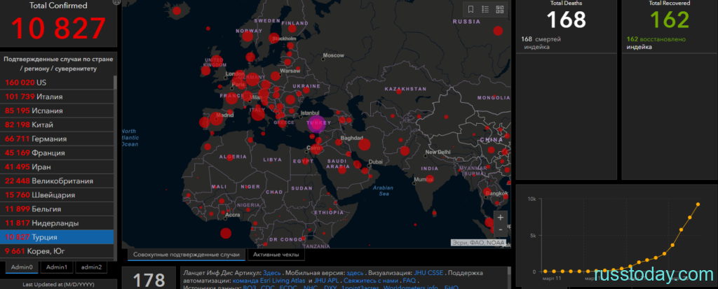The image size is (718, 289).
Task: Open the здесь link for Мобильная версия
Action: pos(355,273)
